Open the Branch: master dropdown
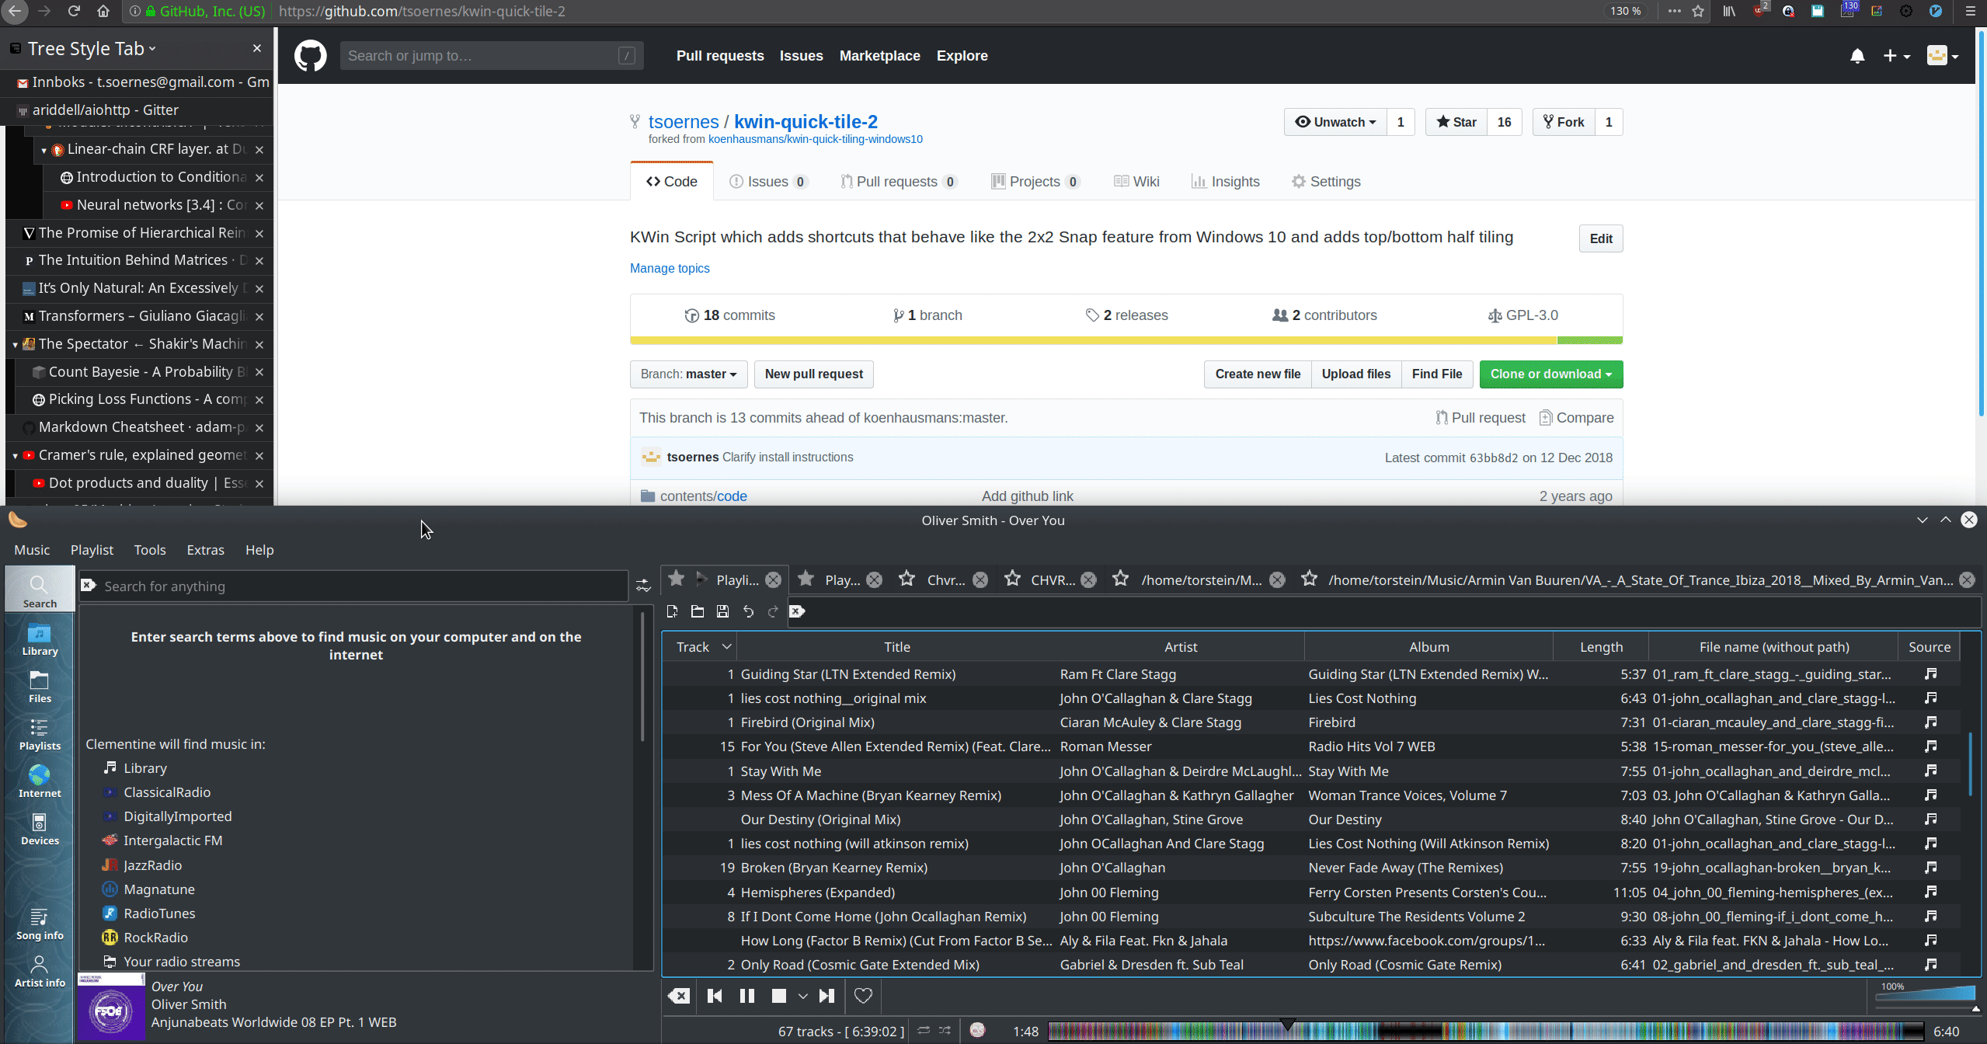 687,374
